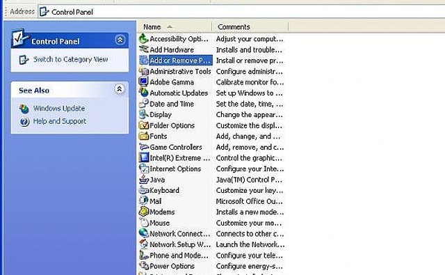This screenshot has width=445, height=275.
Task: Select the Power Options entry
Action: coord(172,266)
